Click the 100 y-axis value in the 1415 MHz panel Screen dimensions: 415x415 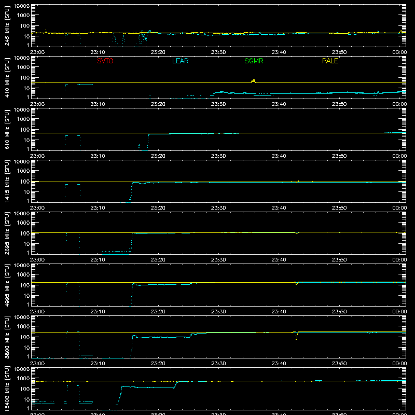25,182
